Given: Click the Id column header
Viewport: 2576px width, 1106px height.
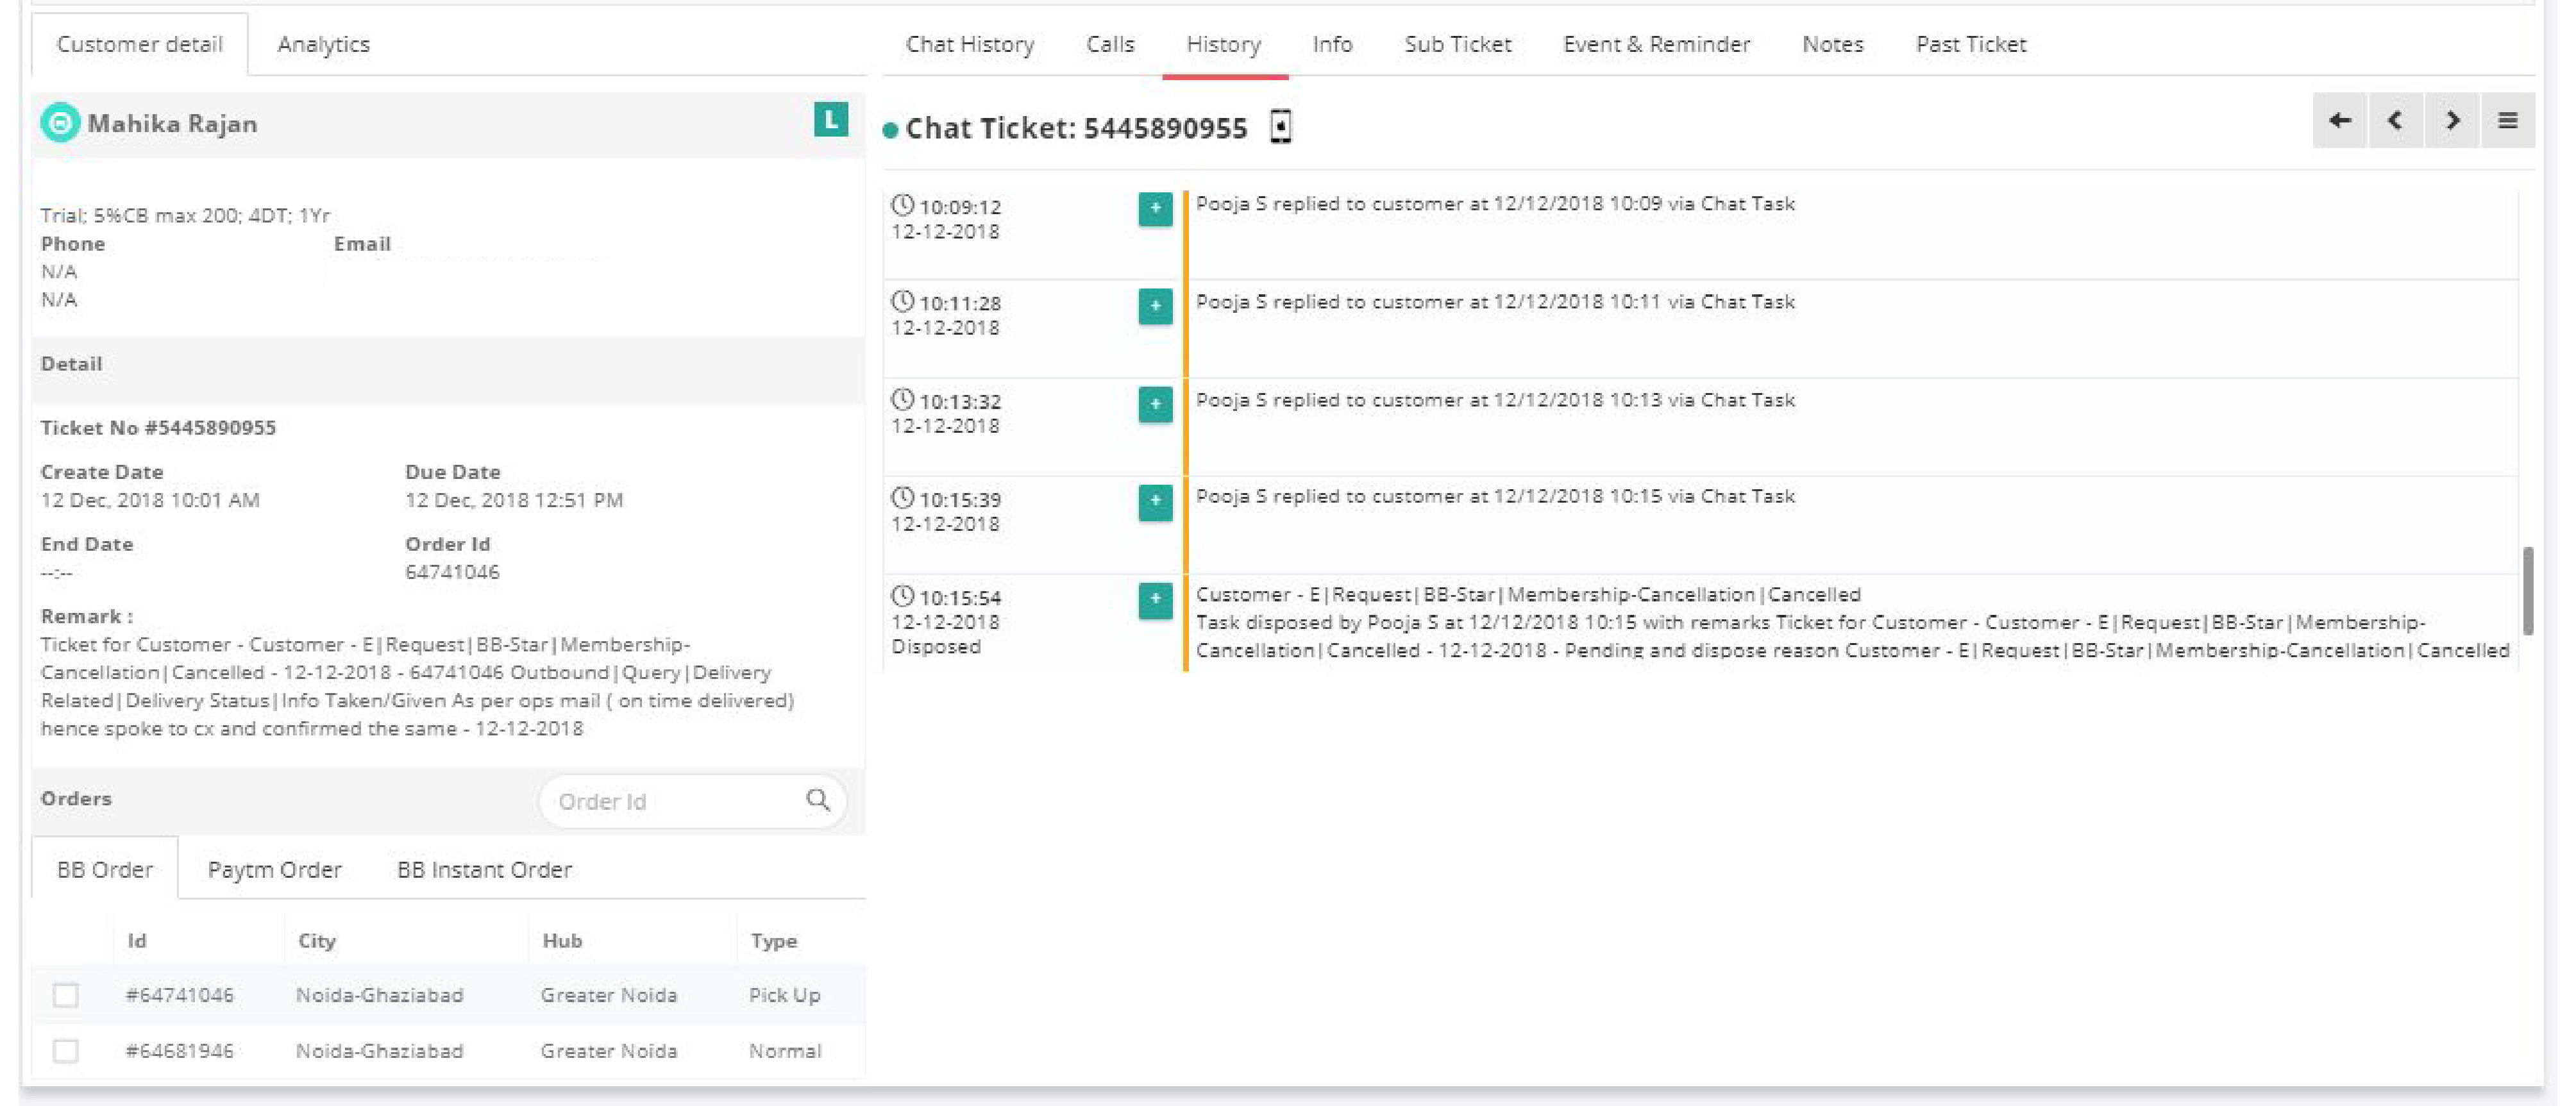Looking at the screenshot, I should click(x=137, y=940).
